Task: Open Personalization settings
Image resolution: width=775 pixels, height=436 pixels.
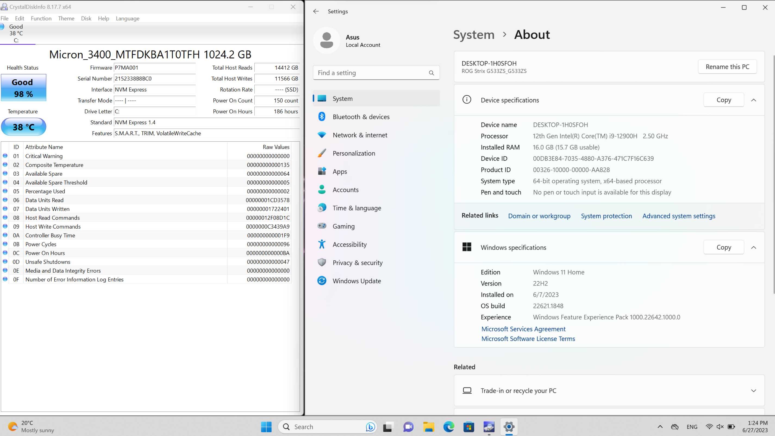Action: pos(376,153)
